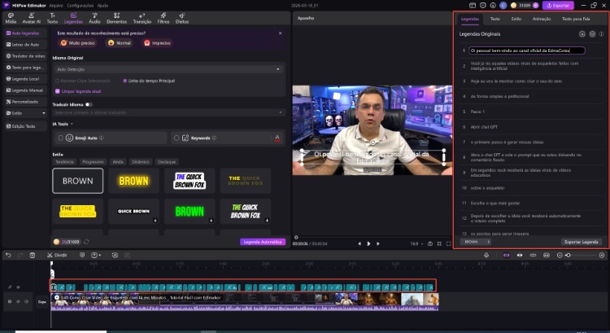610x333 pixels.
Task: Toggle the Traduzir Idioma switch
Action: coord(88,104)
